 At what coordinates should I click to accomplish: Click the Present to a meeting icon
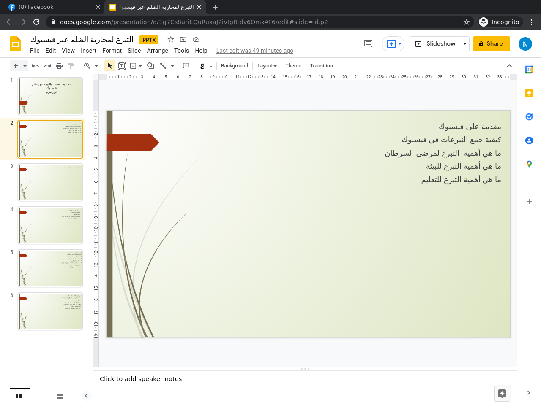(x=391, y=44)
